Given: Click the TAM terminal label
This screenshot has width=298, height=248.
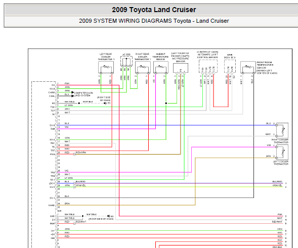Looking at the screenshot, I should (53, 129).
